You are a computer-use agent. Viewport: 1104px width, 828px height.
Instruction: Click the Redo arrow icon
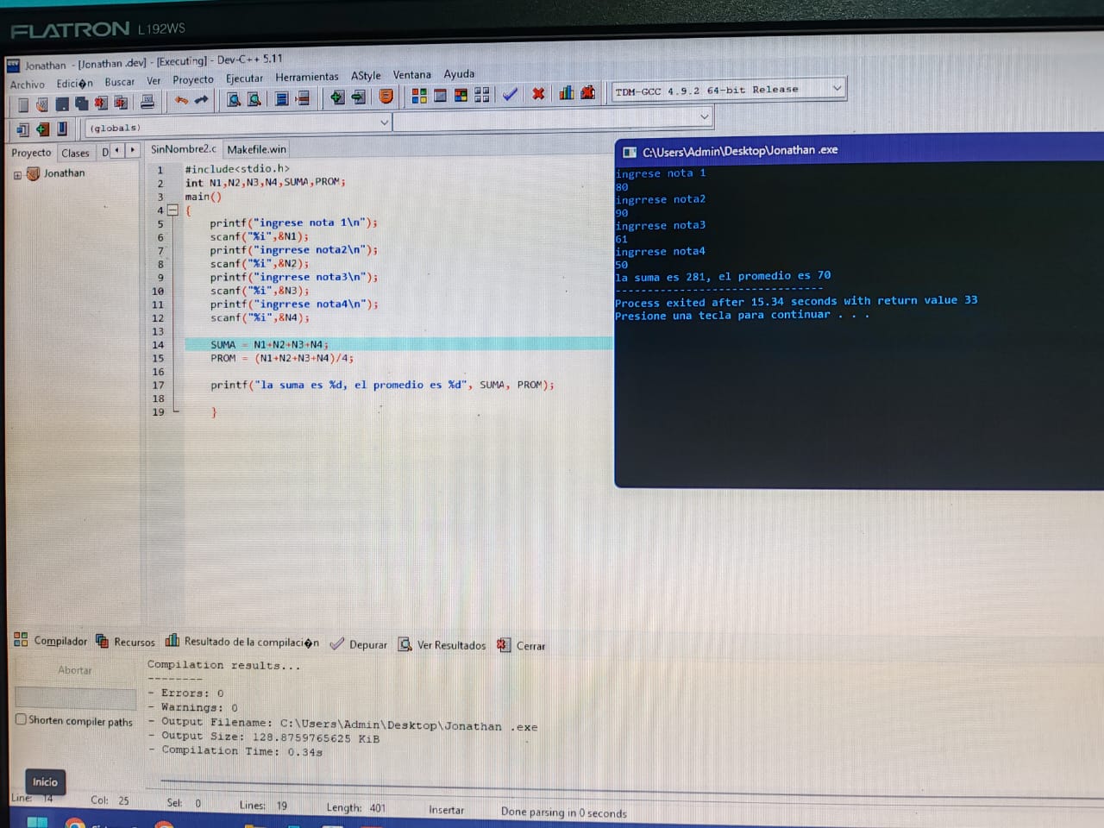click(x=202, y=101)
